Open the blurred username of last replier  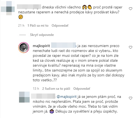(x=43, y=96)
